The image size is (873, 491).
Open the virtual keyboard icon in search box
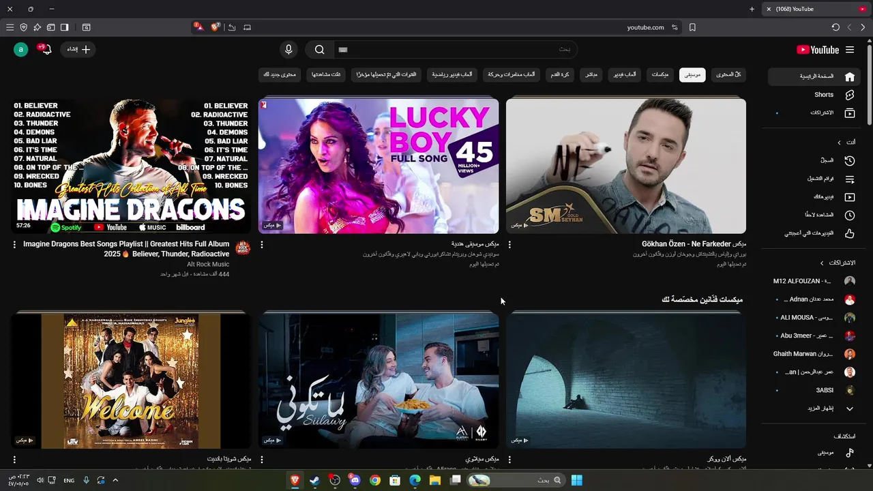343,50
